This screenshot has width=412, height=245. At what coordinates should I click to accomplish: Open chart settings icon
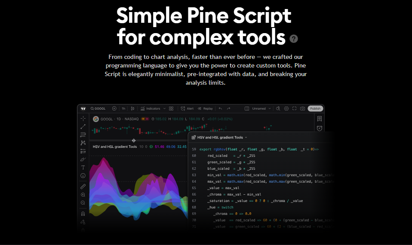(286, 108)
